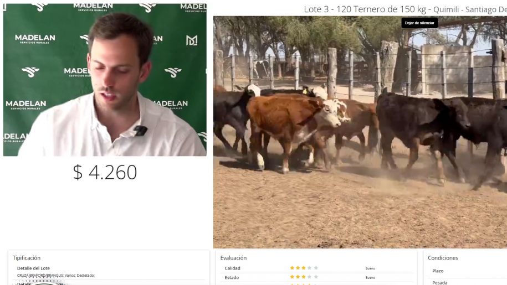The width and height of the screenshot is (507, 285).
Task: Click the fifth grey star in Calidad
Action: [x=316, y=268]
